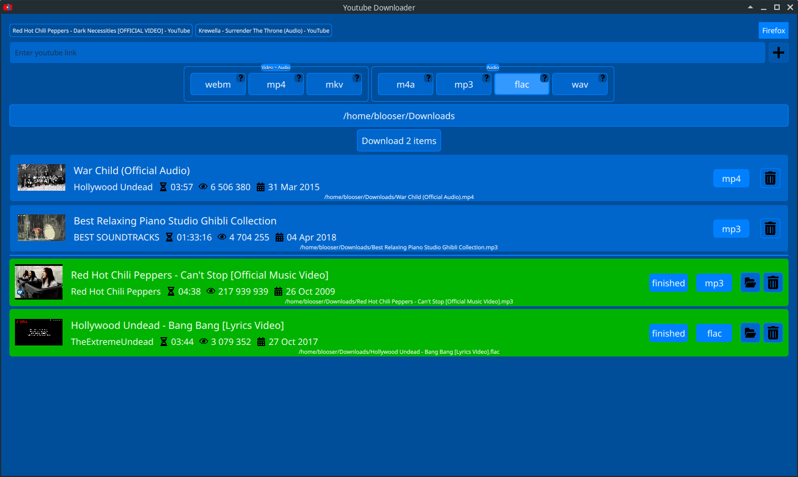Focus the Enter youtube link field
The height and width of the screenshot is (477, 798).
coord(387,53)
